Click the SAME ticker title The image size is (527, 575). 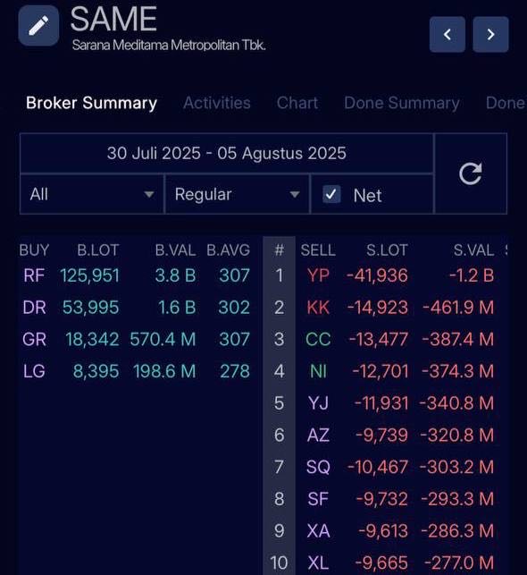click(x=114, y=19)
